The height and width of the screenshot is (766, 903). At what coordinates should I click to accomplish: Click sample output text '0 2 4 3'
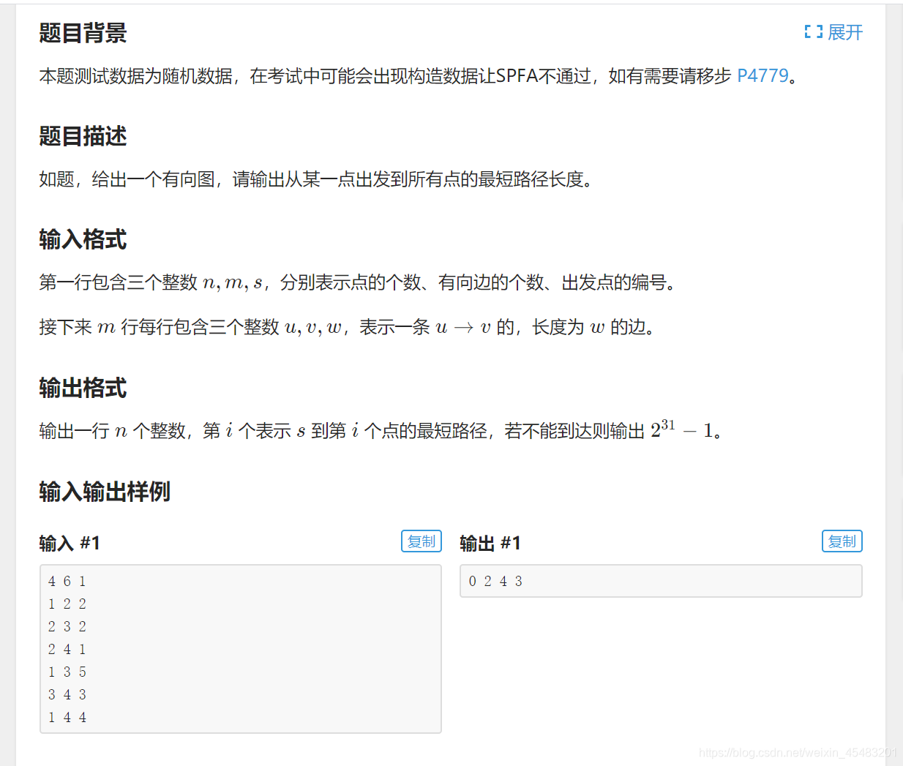495,582
